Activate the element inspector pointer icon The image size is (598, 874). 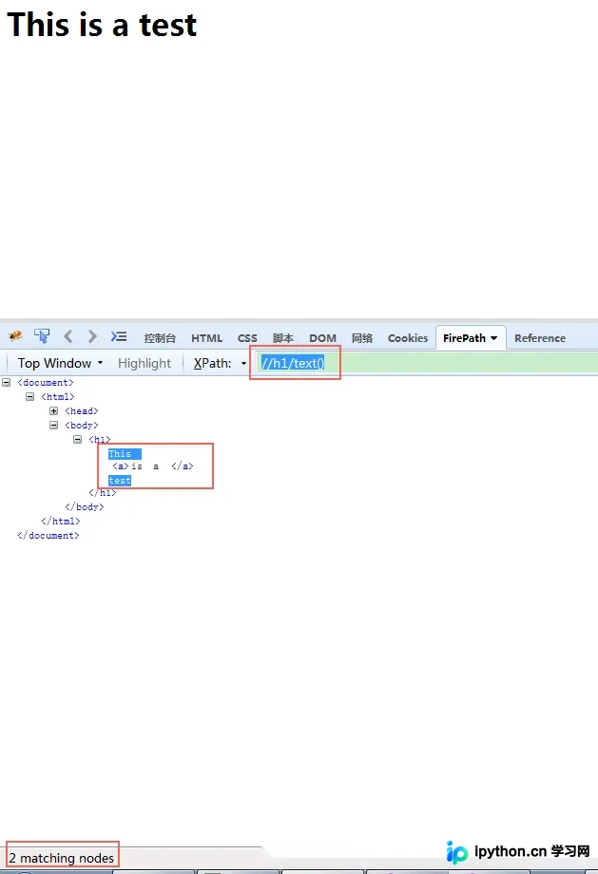(42, 335)
